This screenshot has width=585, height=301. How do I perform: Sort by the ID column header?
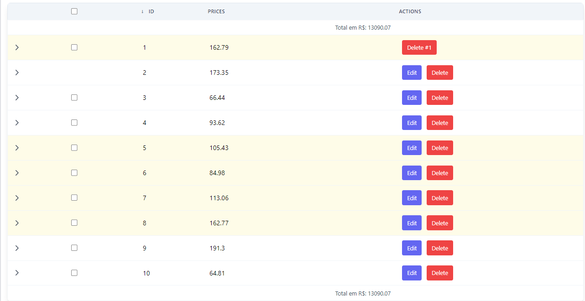pyautogui.click(x=151, y=11)
